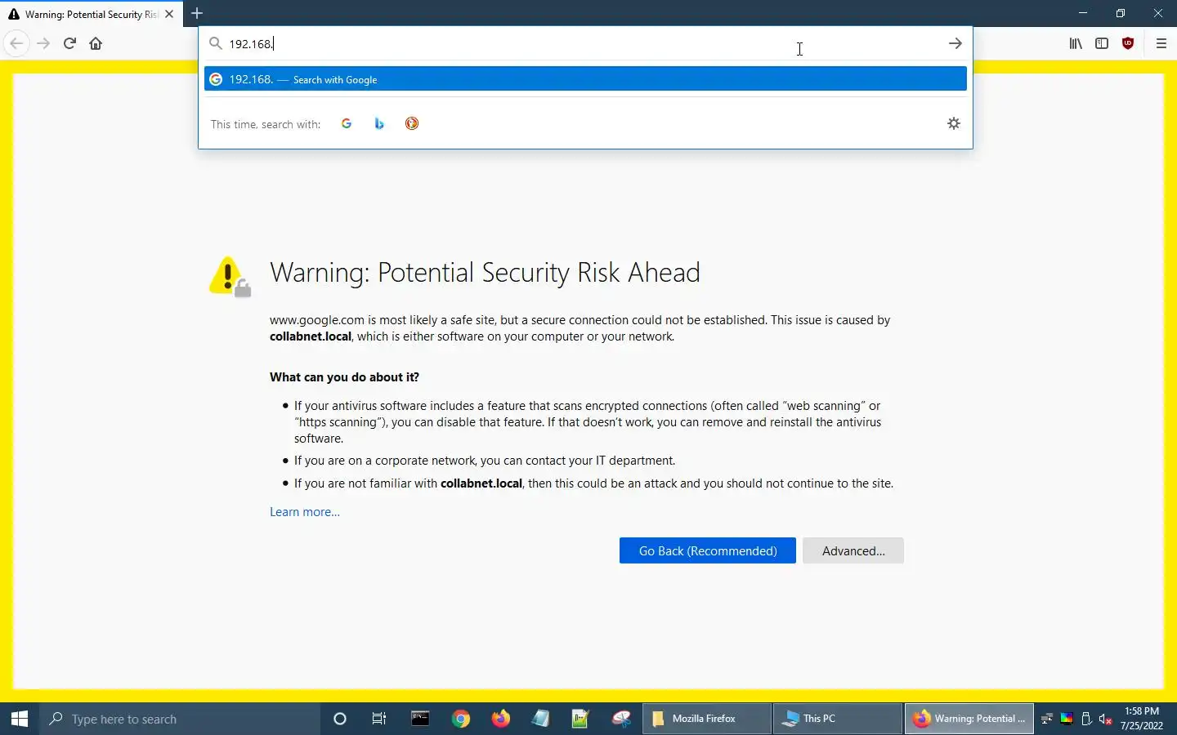Open the Notepad++ pinned taskbar icon

click(581, 719)
